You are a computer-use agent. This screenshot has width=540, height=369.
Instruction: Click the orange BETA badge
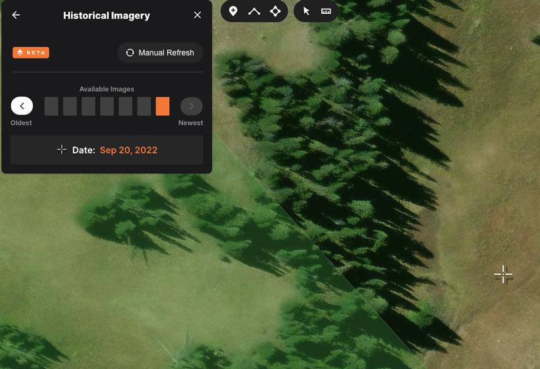[x=31, y=53]
